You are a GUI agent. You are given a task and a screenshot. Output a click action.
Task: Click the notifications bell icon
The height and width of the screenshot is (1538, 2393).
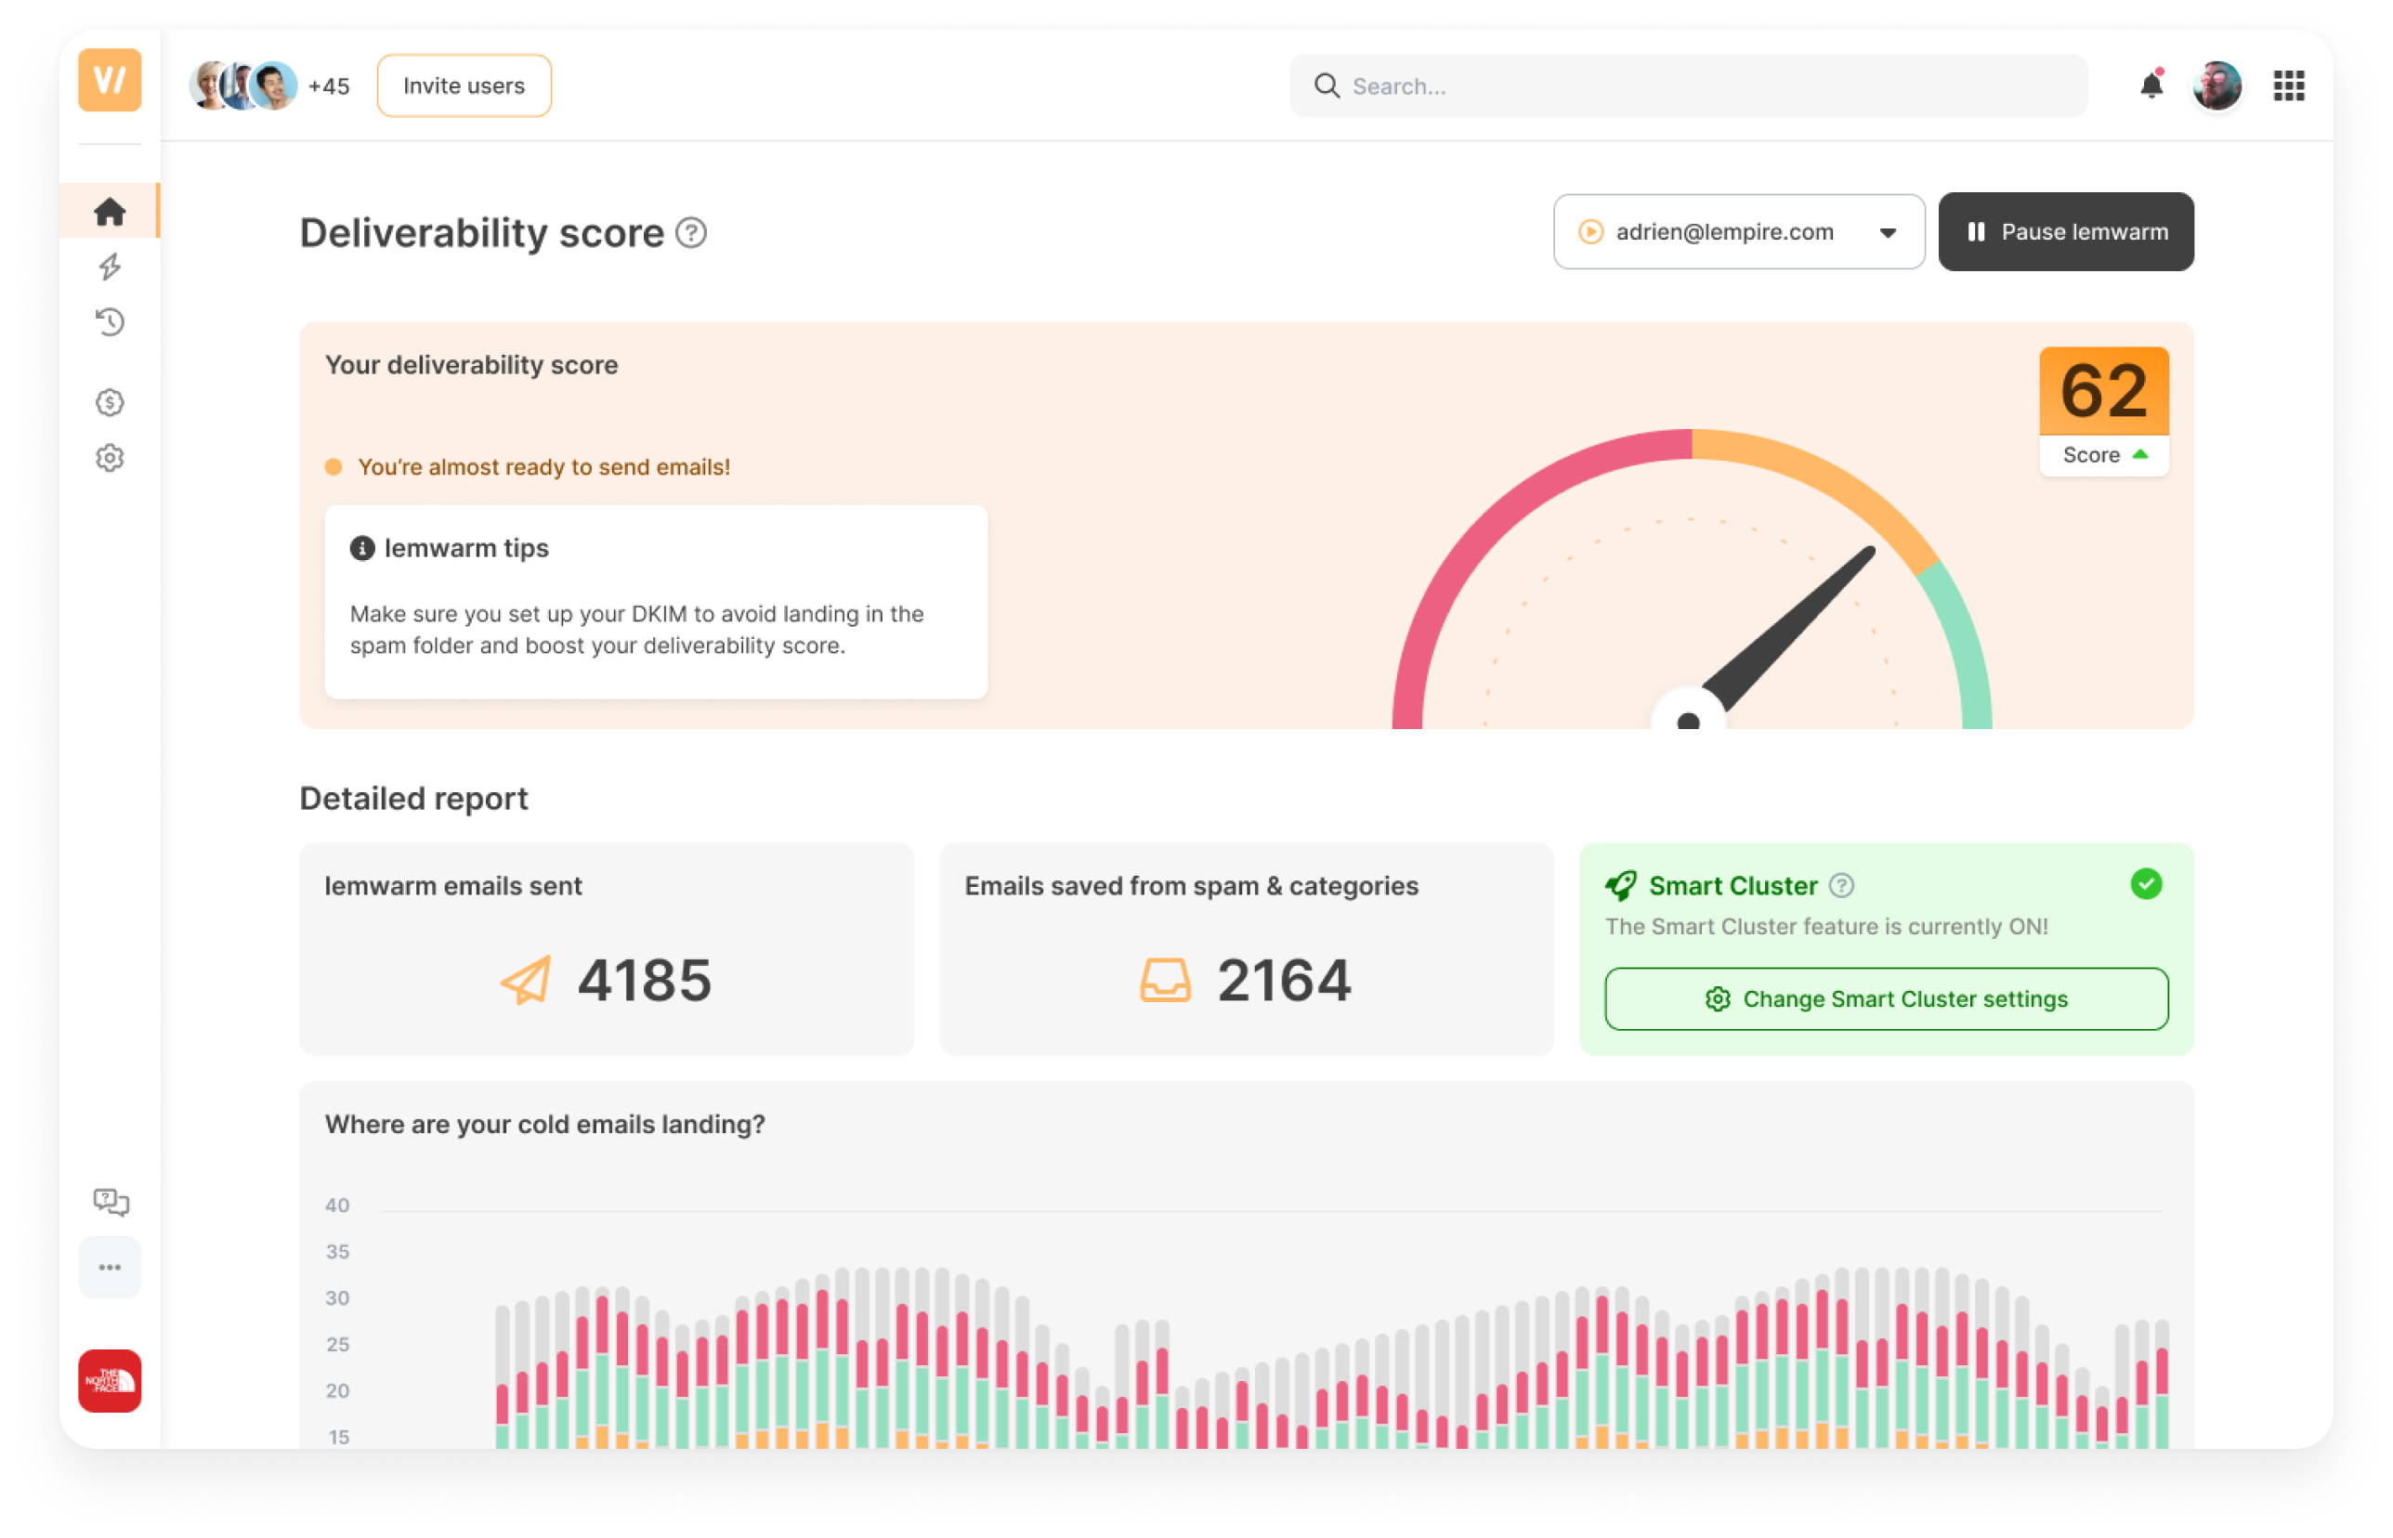coord(2151,85)
